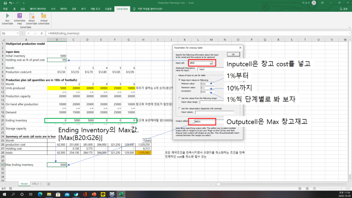Click zoom out minus button

(x=320, y=189)
